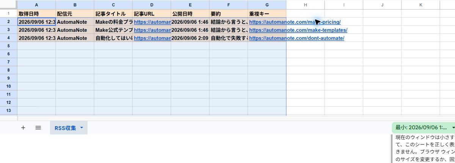Select column H header
The image size is (455, 163).
(306, 5)
